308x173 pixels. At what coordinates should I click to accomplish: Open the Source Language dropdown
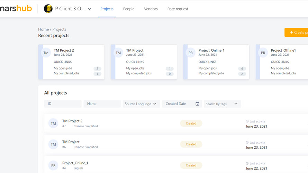[141, 104]
